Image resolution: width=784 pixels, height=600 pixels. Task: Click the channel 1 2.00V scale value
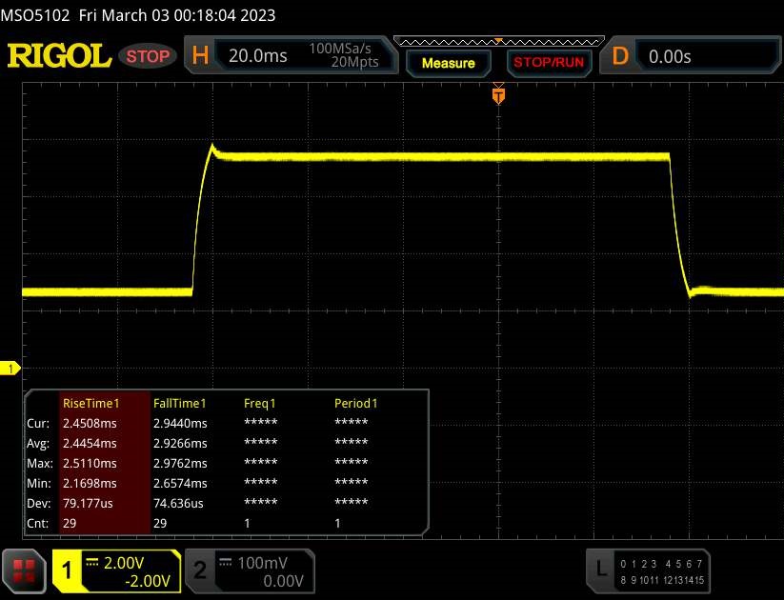click(124, 563)
